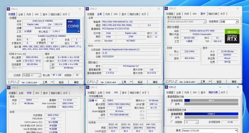Open 处理器 tab in the benchmark window

coord(170,93)
